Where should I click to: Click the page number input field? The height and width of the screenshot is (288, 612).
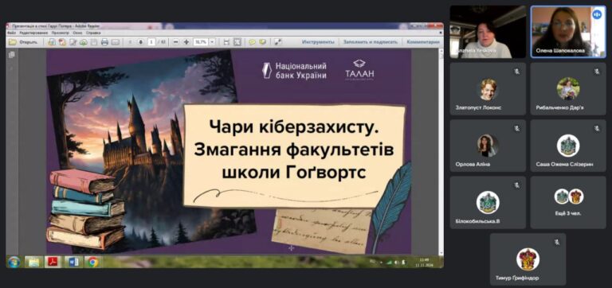(151, 42)
